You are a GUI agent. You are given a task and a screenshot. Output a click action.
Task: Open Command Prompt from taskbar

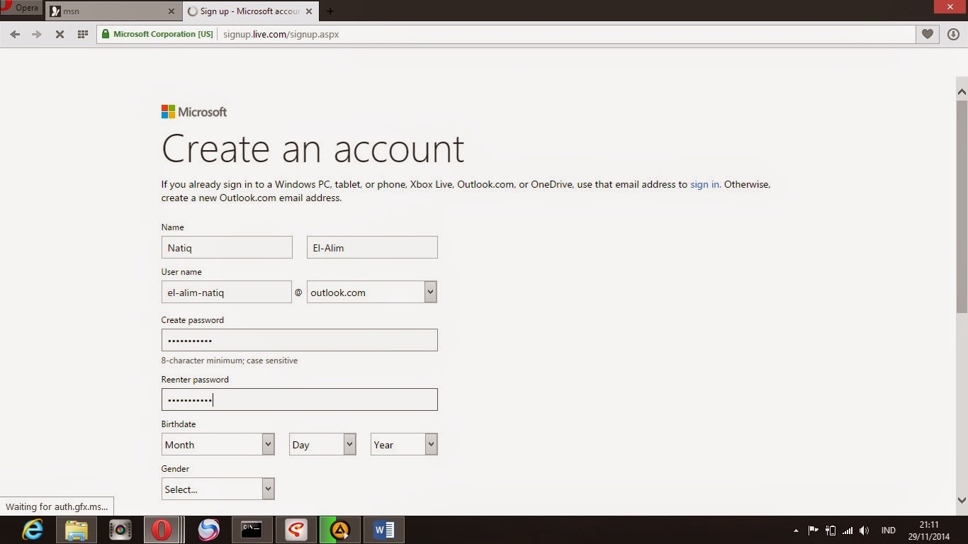(252, 530)
